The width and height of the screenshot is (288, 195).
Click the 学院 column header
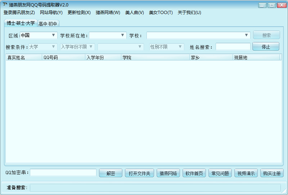(155, 58)
